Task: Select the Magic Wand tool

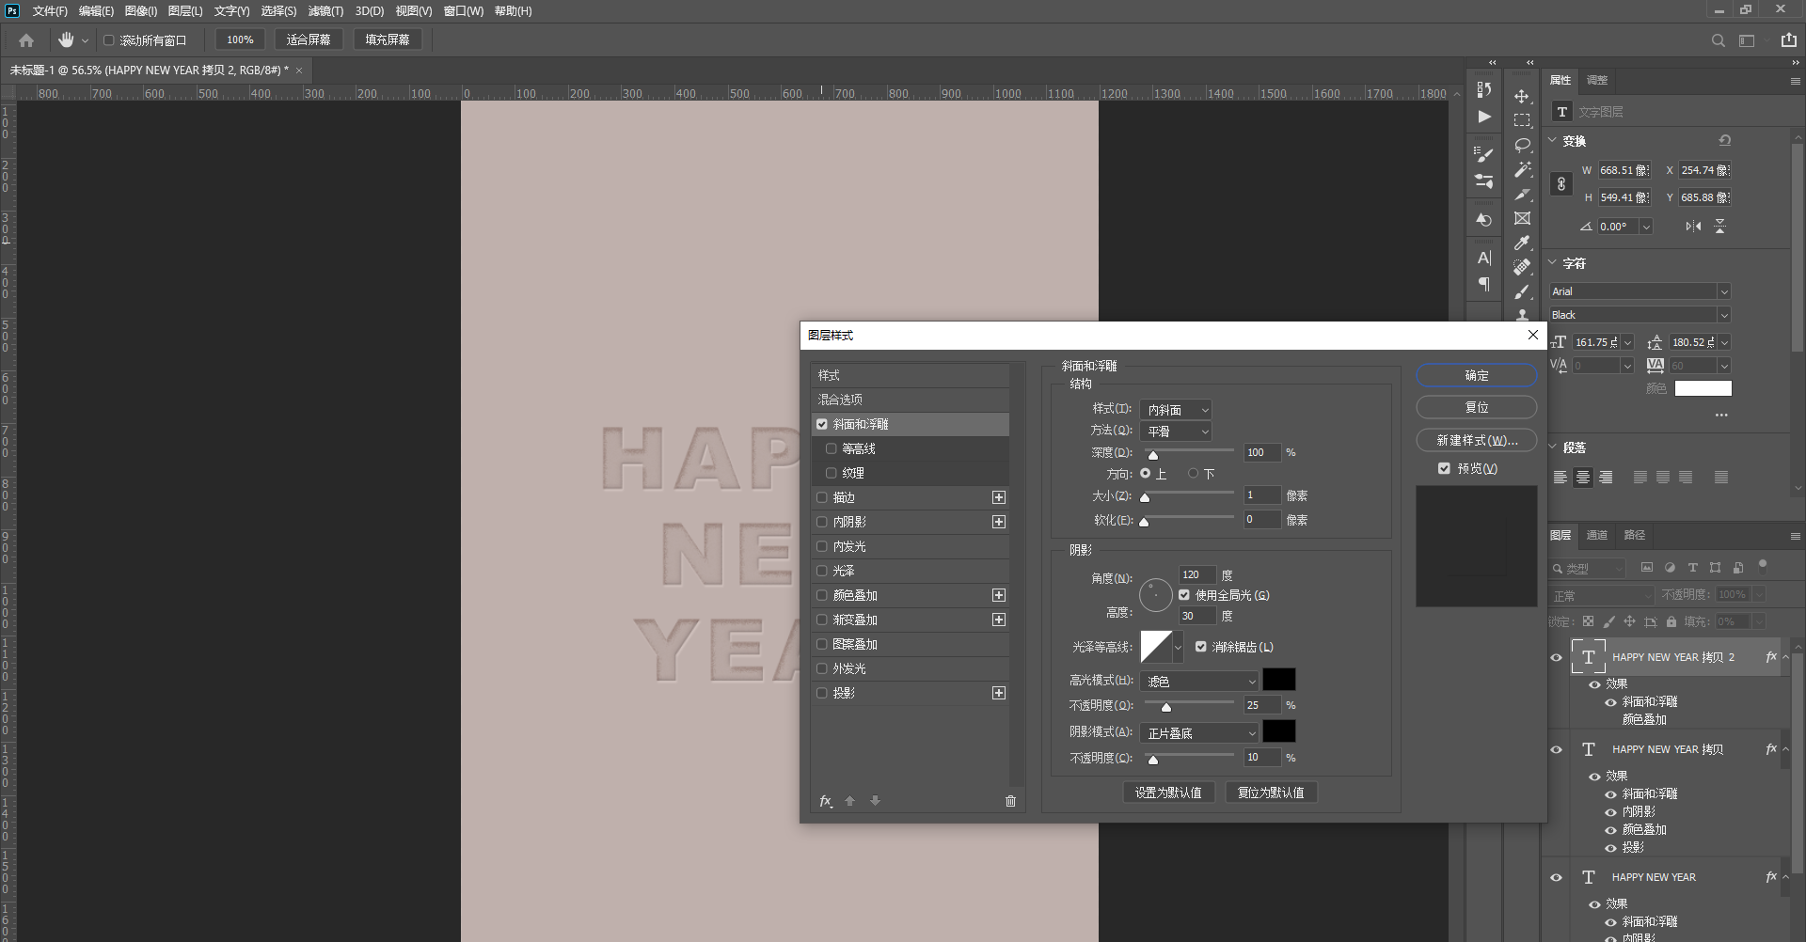Action: click(1522, 170)
